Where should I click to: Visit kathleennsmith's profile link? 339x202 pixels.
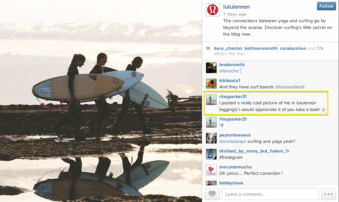click(x=261, y=48)
